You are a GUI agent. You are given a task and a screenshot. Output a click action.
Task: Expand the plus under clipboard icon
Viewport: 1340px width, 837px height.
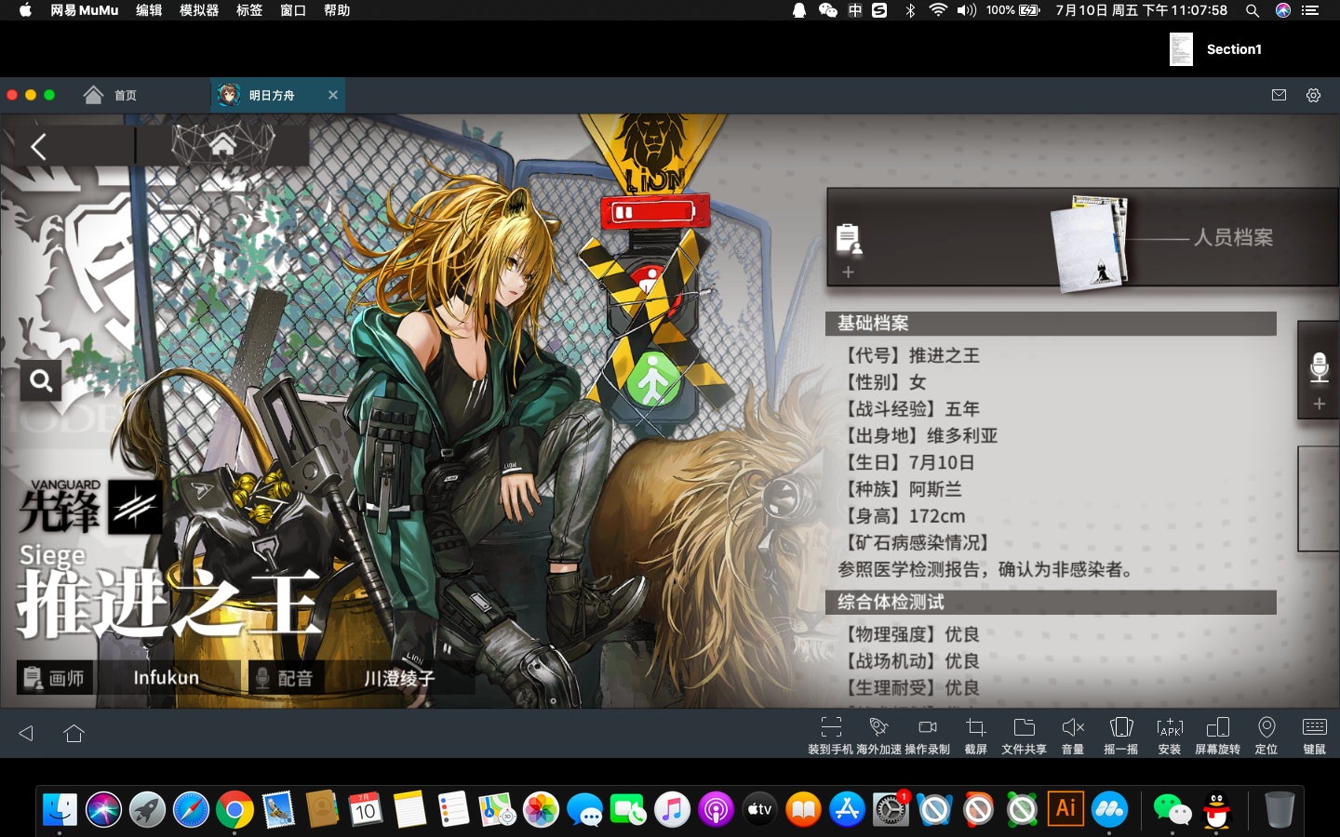click(848, 272)
